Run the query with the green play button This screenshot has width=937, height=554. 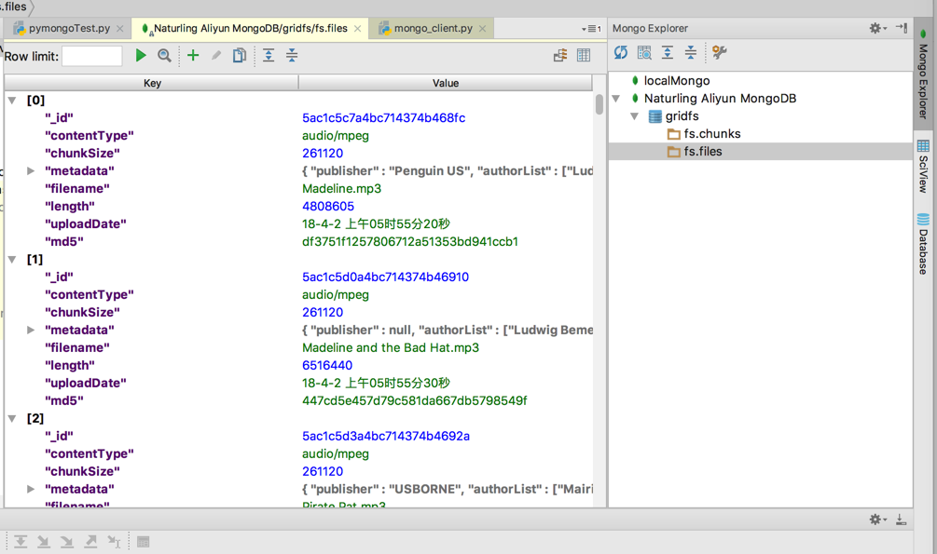point(141,56)
